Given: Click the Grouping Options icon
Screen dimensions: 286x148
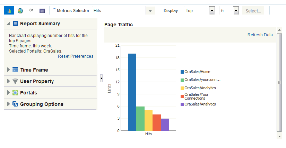Looking at the screenshot, I should click(x=15, y=104).
